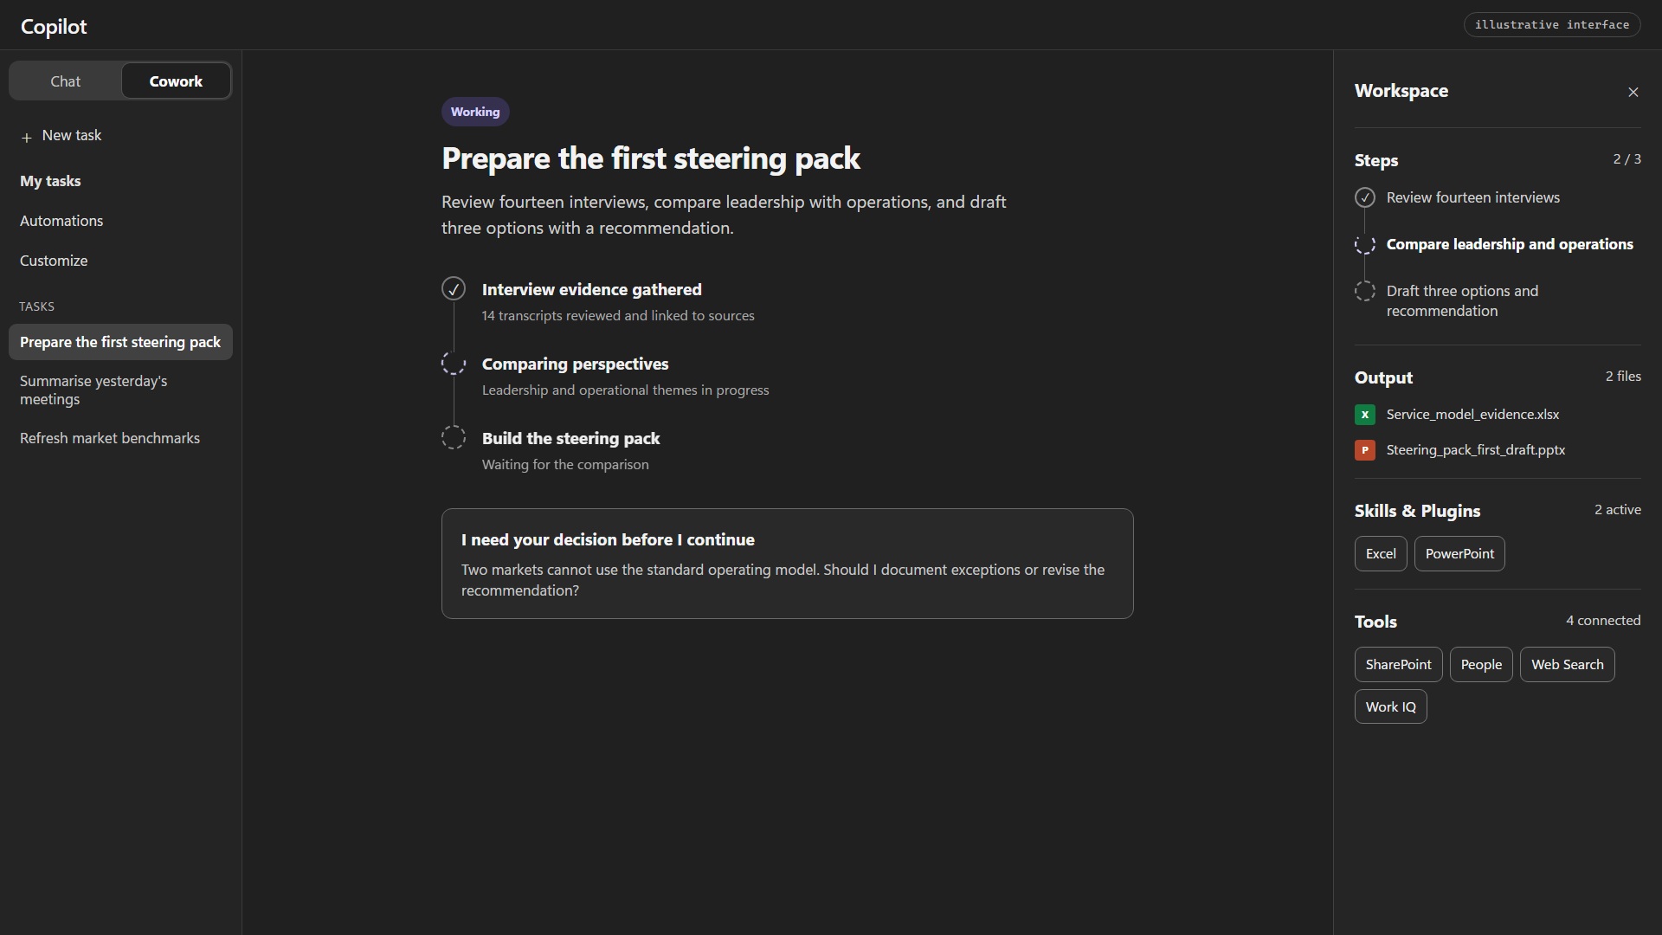Click the dashed circle beside Draft three options
The height and width of the screenshot is (935, 1662).
coord(1364,292)
